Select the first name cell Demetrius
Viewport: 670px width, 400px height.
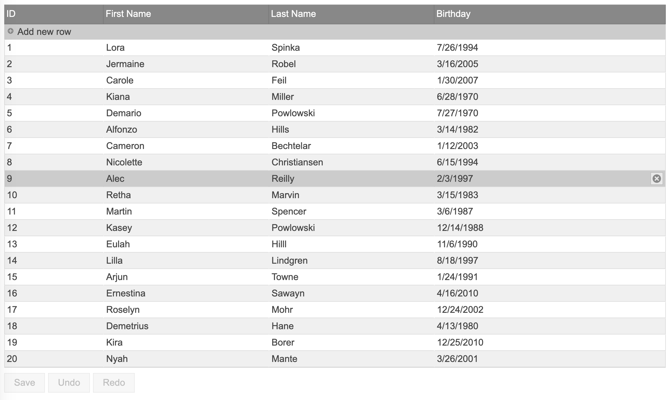(x=127, y=326)
